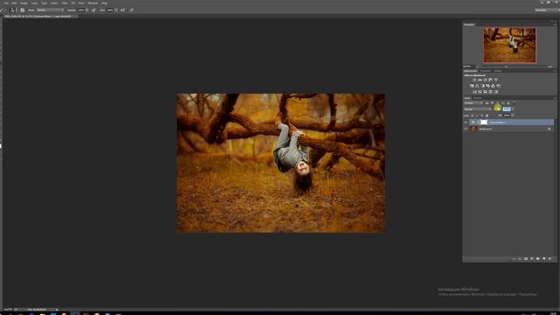The width and height of the screenshot is (560, 315).
Task: Open the layer filter Kind dropdown
Action: coord(473,103)
